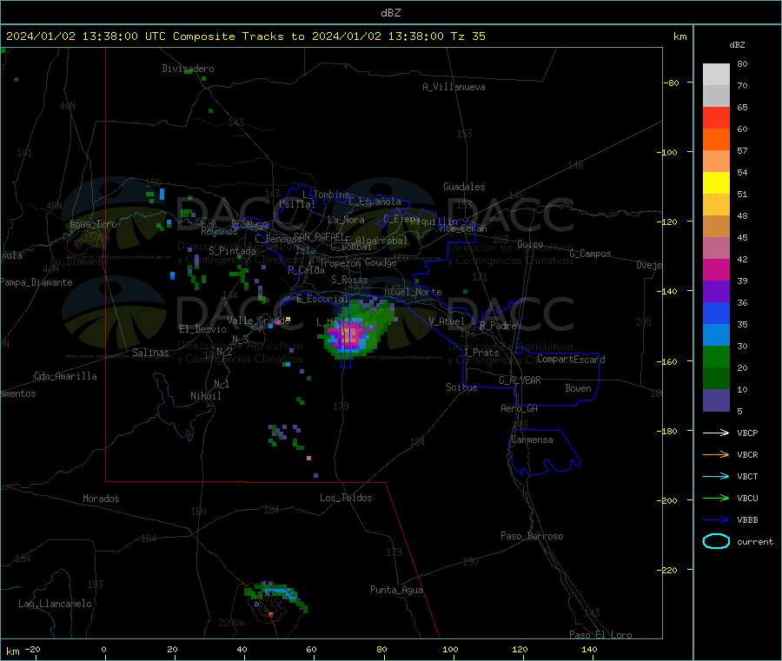
Task: Click the El_Desvio location label
Action: 202,329
